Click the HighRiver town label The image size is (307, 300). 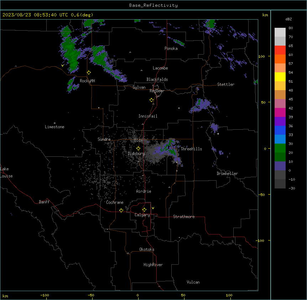coord(153,265)
